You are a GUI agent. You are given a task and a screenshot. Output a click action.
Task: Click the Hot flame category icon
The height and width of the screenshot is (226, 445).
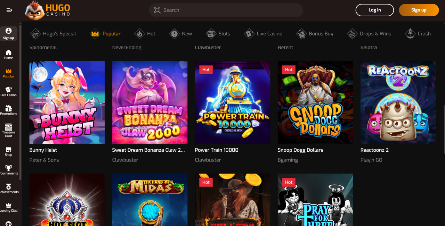tap(139, 34)
